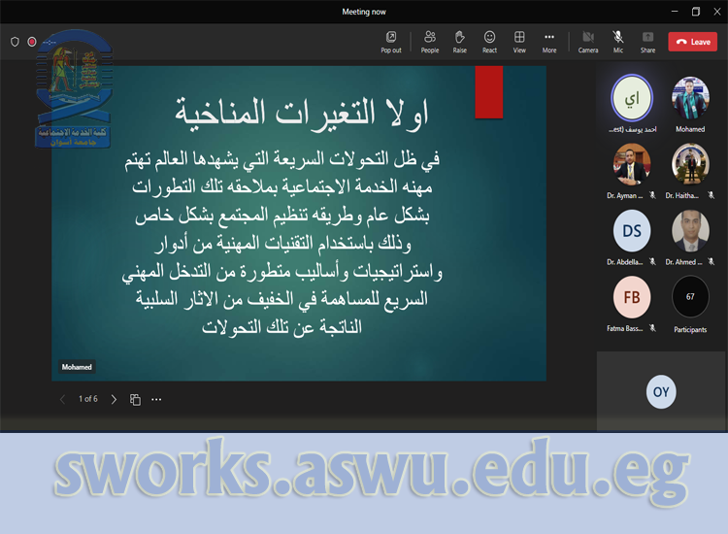Screen dimensions: 728x534
Task: Open the People panel
Action: click(x=430, y=41)
